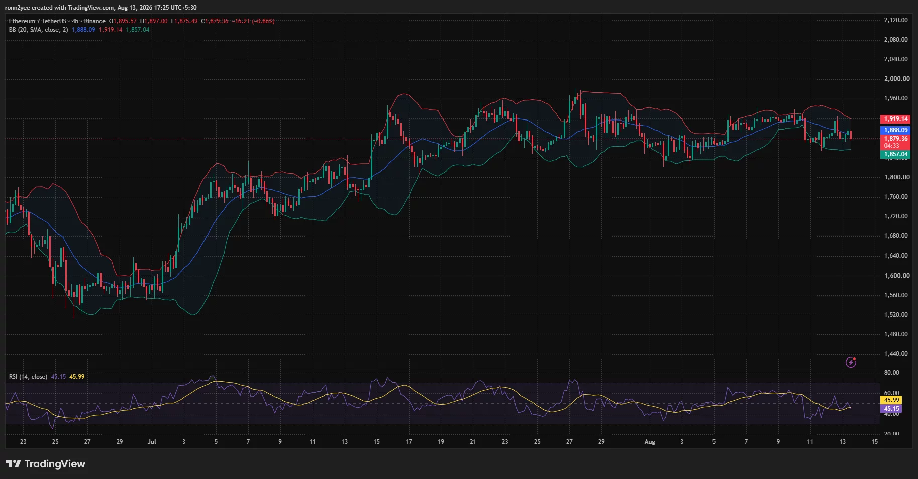918x479 pixels.
Task: Click the open value O1,895.57 in header
Action: click(x=123, y=21)
